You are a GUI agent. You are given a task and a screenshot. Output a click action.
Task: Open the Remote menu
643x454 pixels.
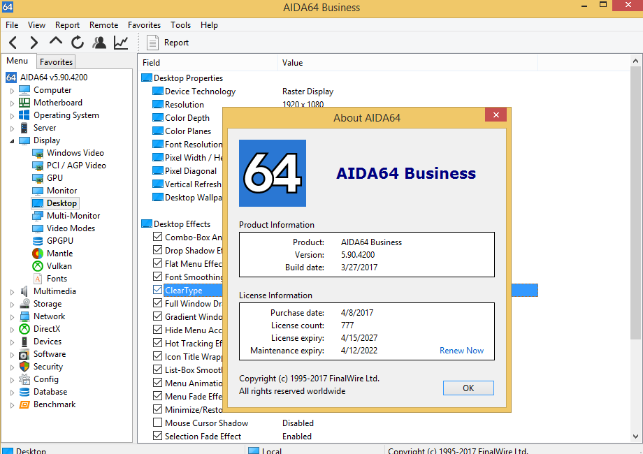pos(103,25)
